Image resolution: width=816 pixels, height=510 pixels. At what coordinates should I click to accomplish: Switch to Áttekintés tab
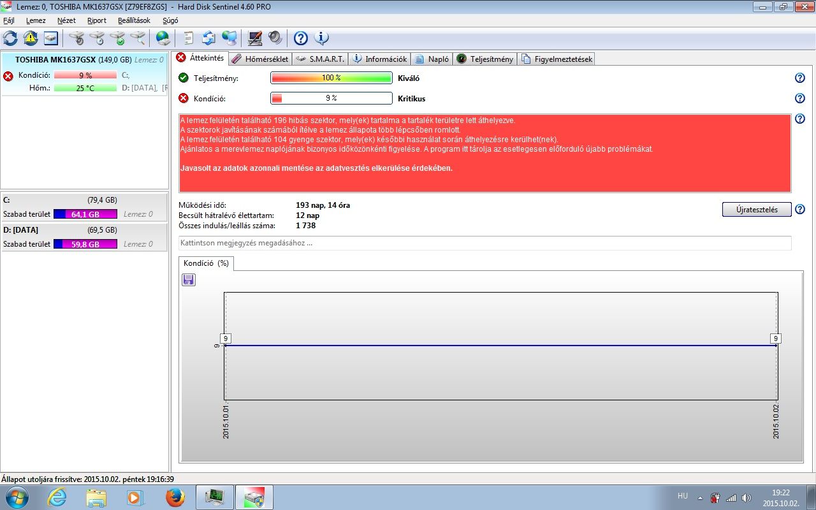point(200,58)
